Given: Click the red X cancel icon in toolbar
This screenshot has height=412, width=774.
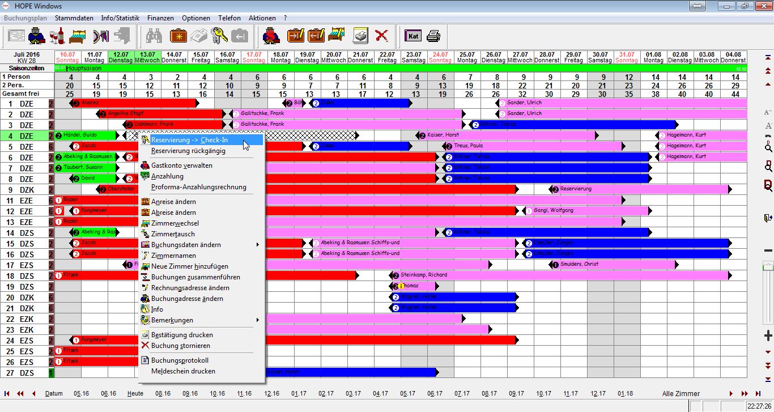Looking at the screenshot, I should pos(382,36).
